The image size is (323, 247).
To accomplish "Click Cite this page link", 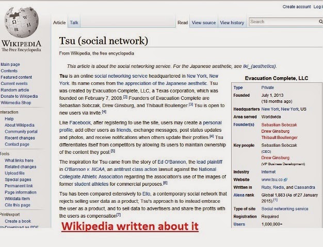I will (x=18, y=205).
